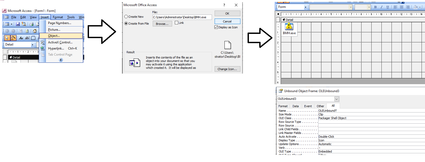425x162 pixels.
Task: Choose Picture... from Insert menu
Action: coord(61,30)
